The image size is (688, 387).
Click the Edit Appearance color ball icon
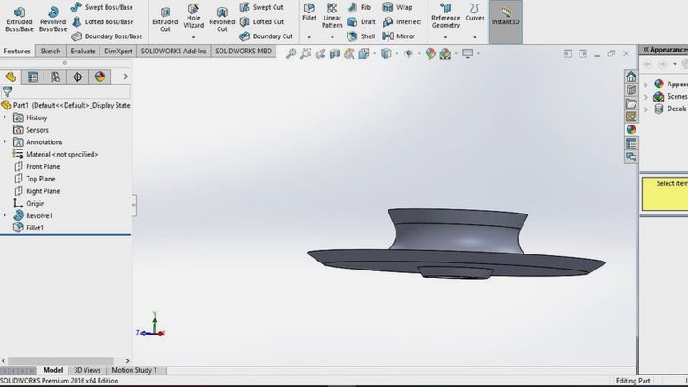point(430,53)
